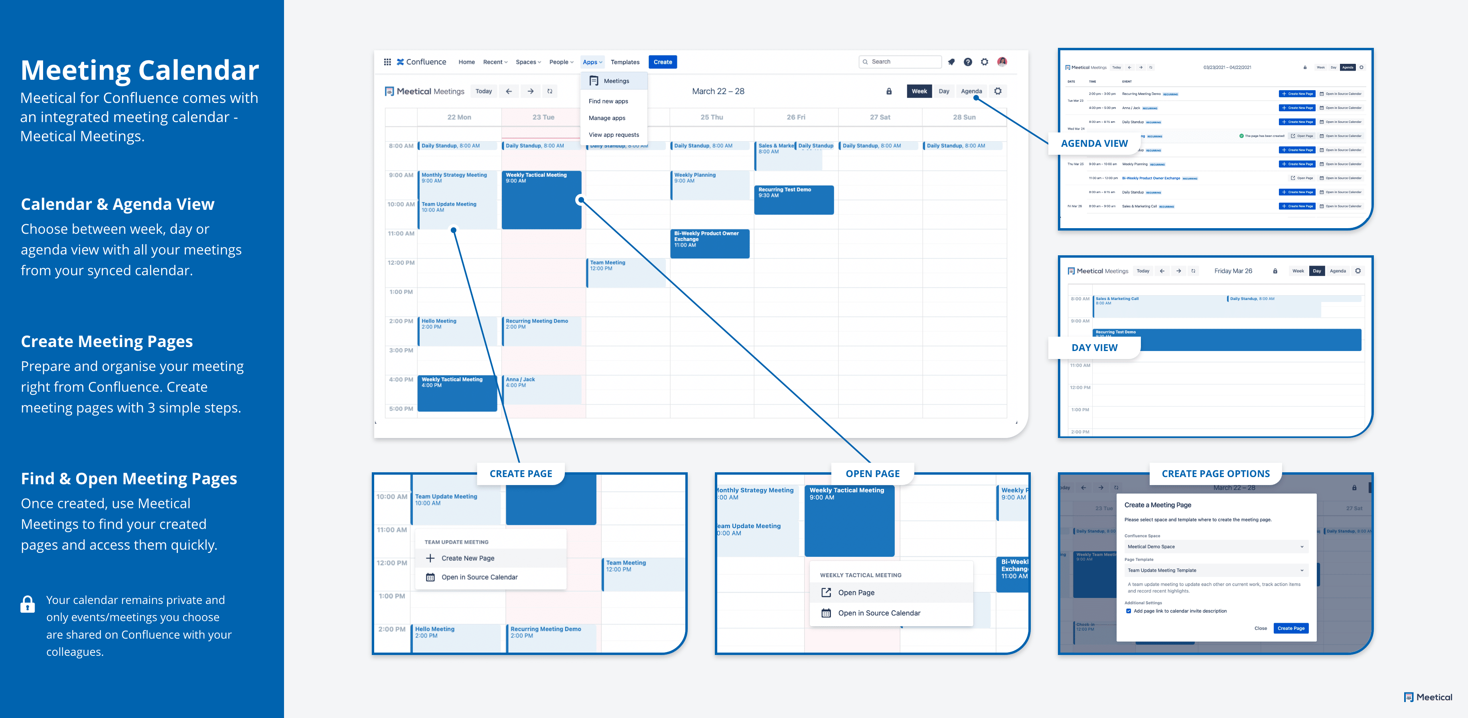Select Meetings from the Apps menu
1468x718 pixels.
(x=614, y=81)
